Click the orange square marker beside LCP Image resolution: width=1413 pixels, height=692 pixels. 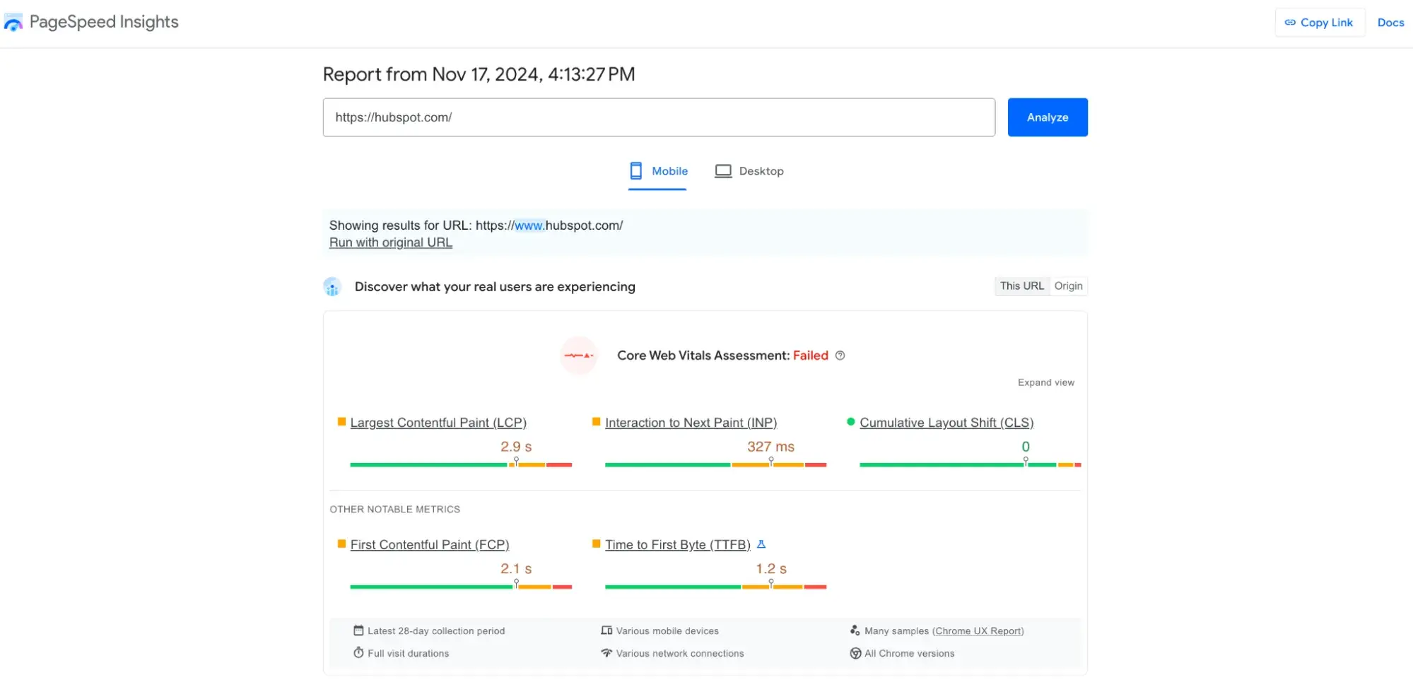(x=341, y=422)
